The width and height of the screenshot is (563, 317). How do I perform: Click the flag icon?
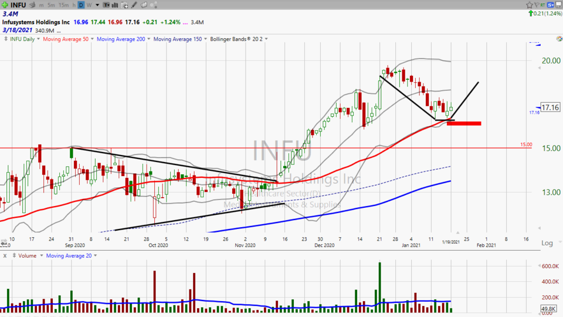[537, 5]
